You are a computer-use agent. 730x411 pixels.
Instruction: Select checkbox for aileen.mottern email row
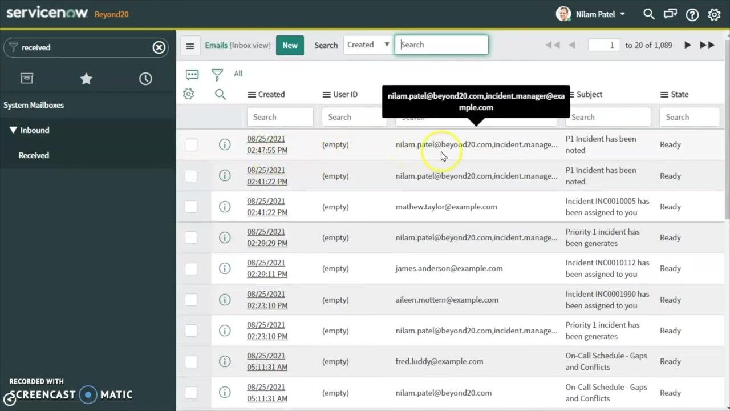[191, 300]
